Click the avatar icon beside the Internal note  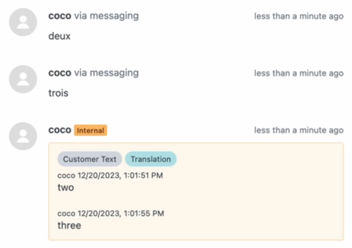pos(23,136)
